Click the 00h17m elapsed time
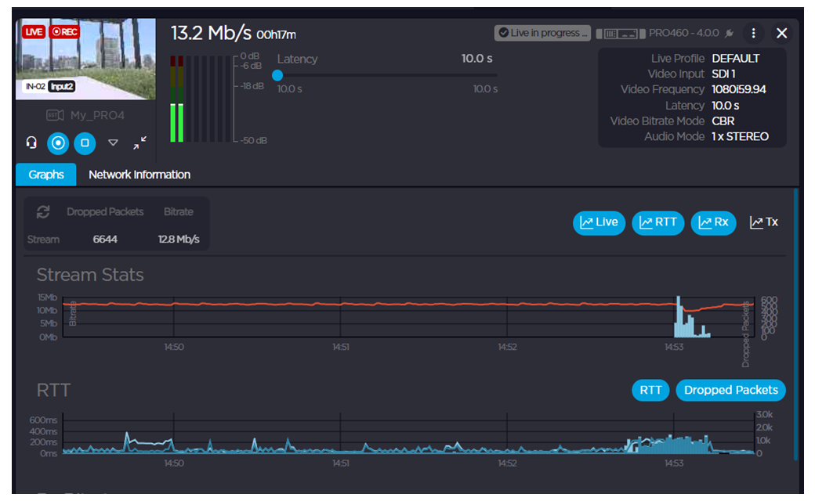Viewport: 815px width, 501px height. click(x=276, y=34)
